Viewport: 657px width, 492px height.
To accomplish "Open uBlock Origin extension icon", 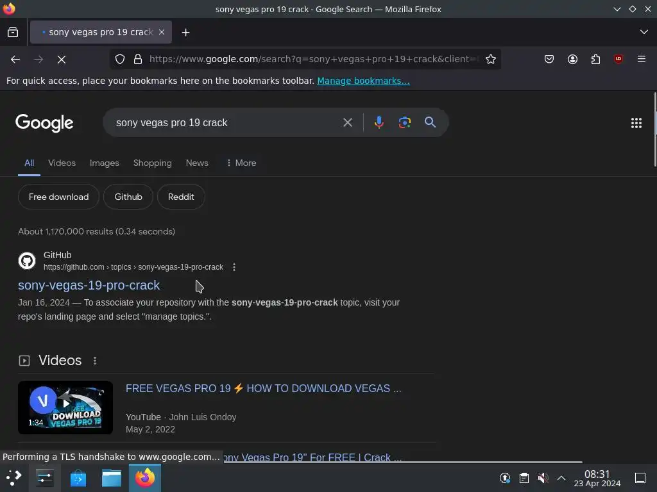I will (x=619, y=60).
